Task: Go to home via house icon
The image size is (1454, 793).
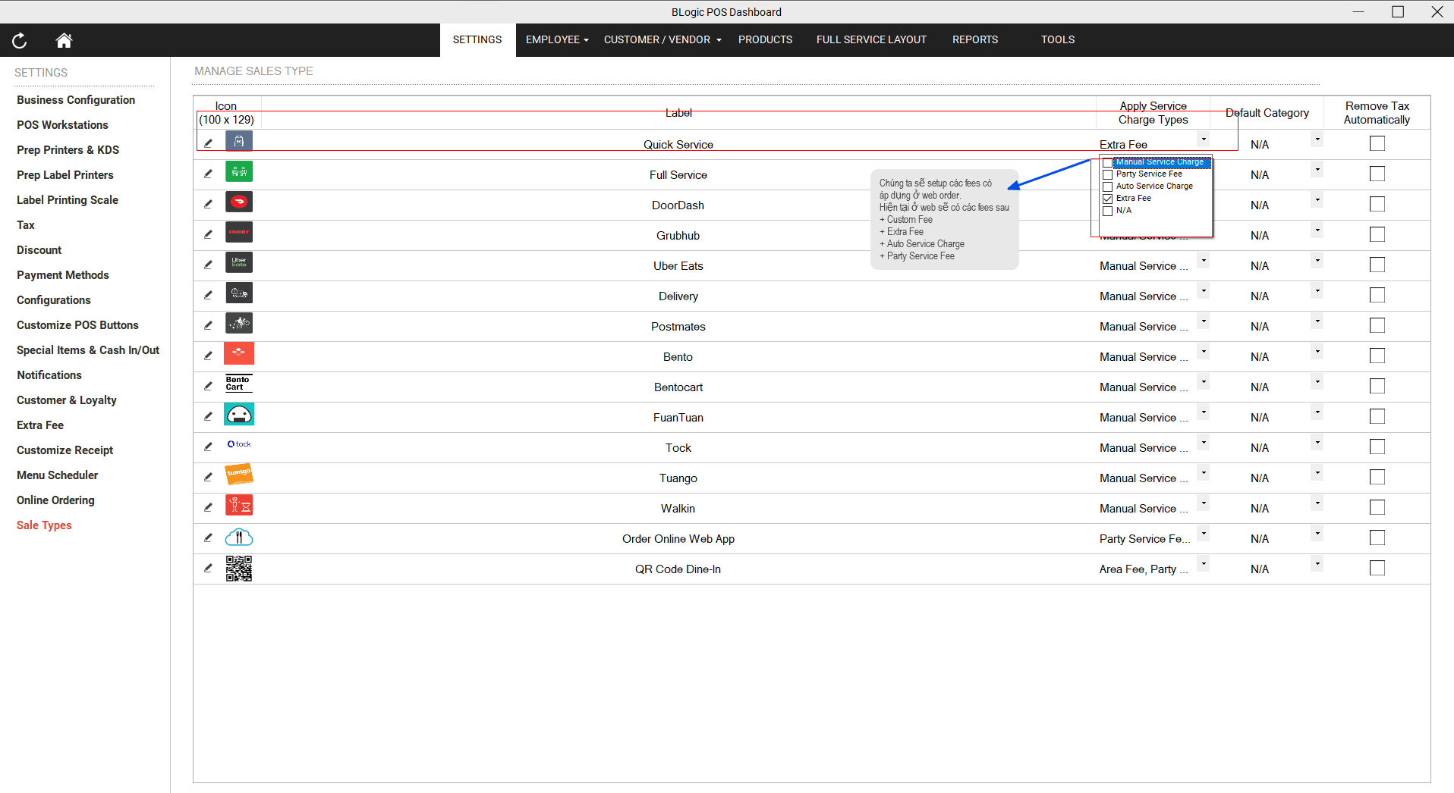Action: (x=64, y=41)
